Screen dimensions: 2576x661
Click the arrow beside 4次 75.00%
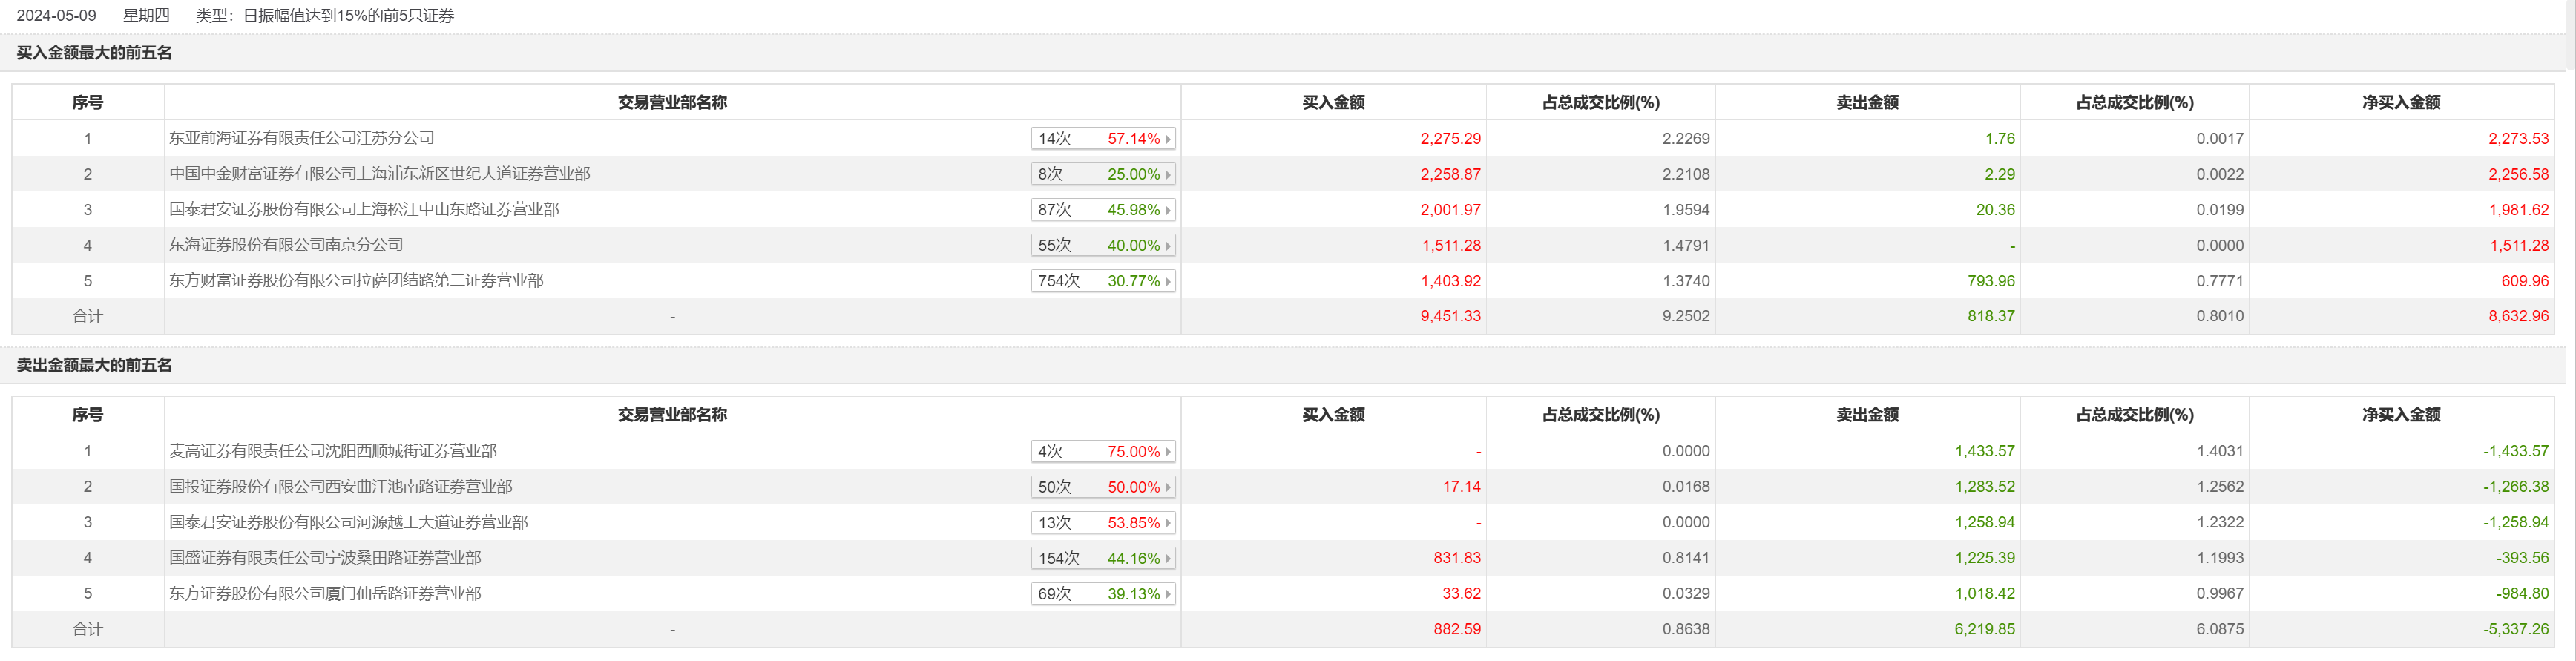1168,452
